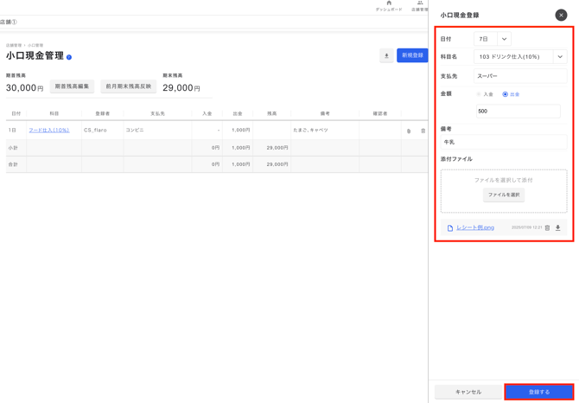The width and height of the screenshot is (579, 403).
Task: Focus the 備考 field containing 牛乳
Action: (504, 142)
